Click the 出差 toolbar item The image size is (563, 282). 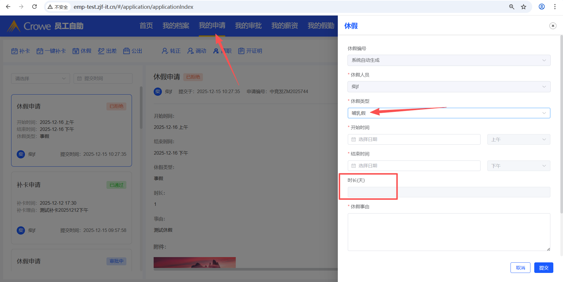pos(107,51)
